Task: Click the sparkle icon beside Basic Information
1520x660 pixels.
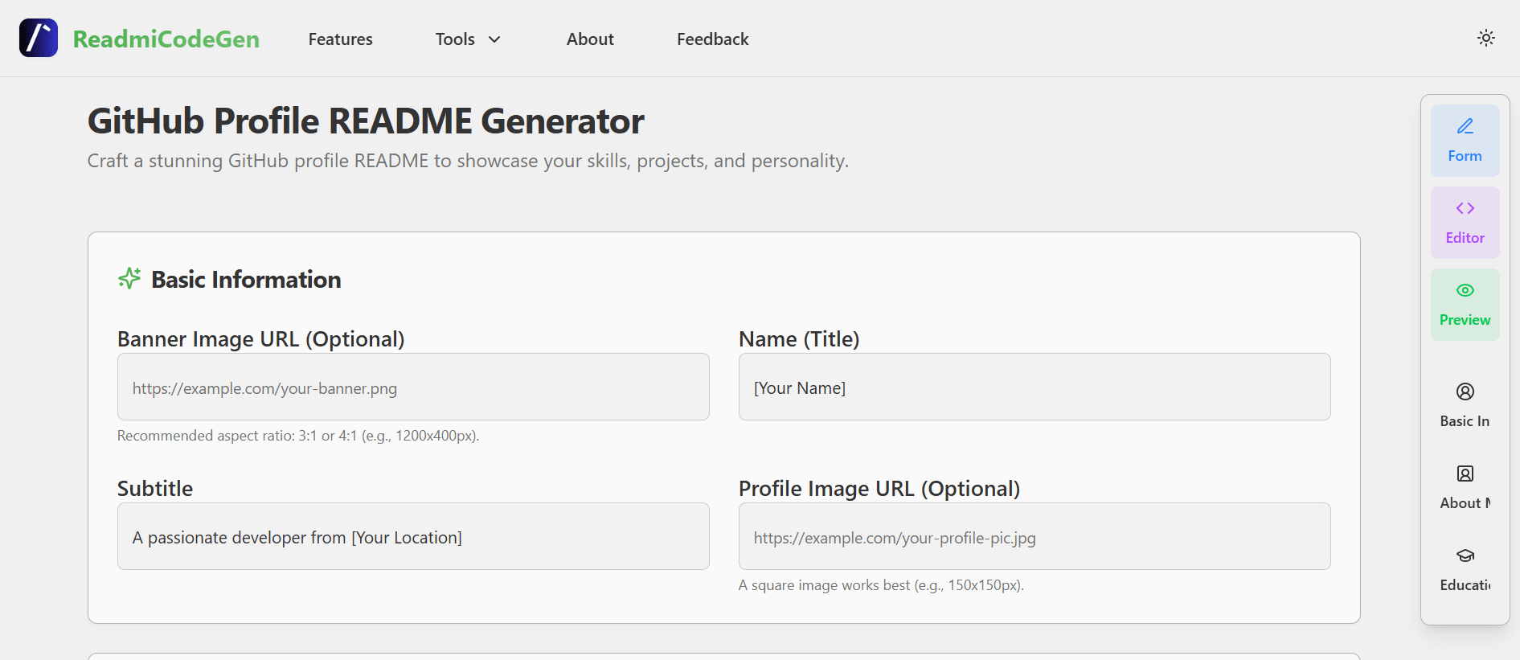Action: [129, 278]
